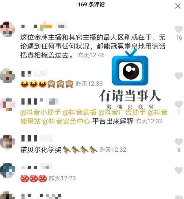Screen dimensions: 184x199
Task: Open the @抖音广告助手 mention
Action: [x=122, y=113]
